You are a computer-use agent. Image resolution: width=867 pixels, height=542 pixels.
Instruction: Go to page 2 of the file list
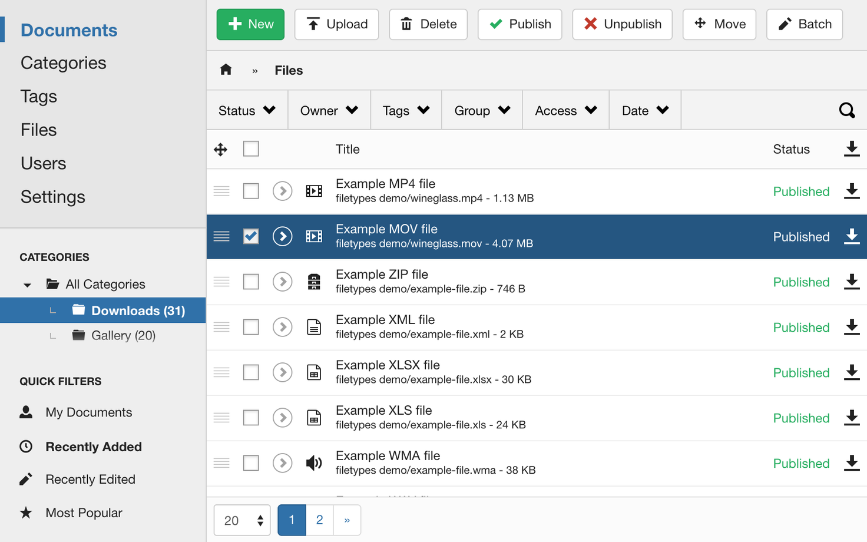point(319,520)
